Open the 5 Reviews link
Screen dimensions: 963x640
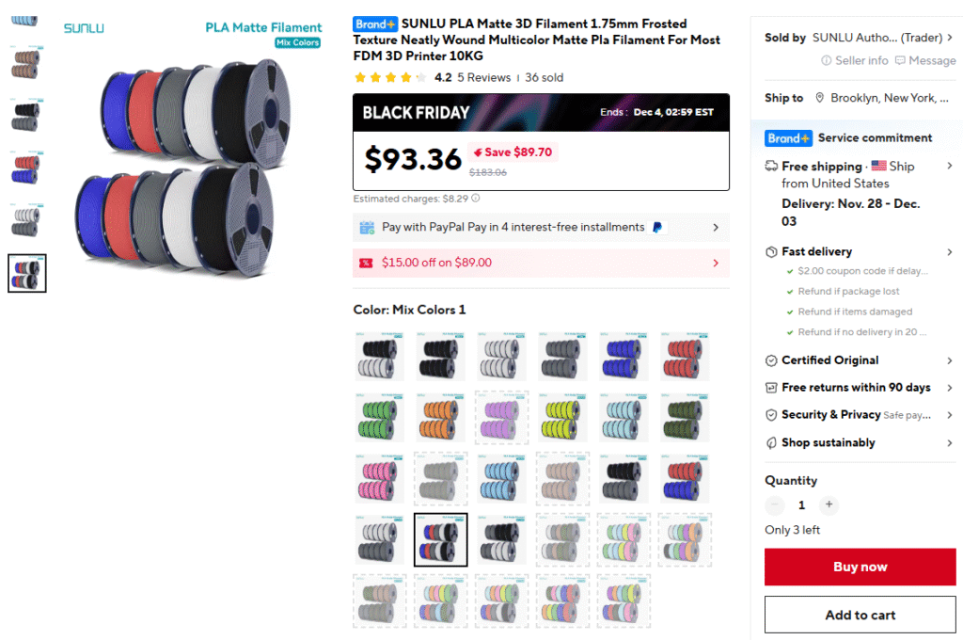pyautogui.click(x=484, y=77)
